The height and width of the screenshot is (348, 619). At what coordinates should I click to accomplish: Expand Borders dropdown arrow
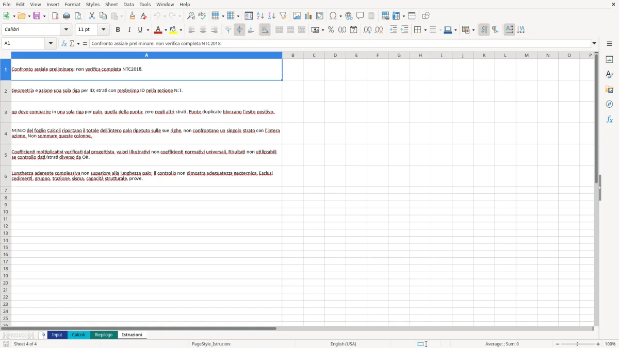coord(425,30)
